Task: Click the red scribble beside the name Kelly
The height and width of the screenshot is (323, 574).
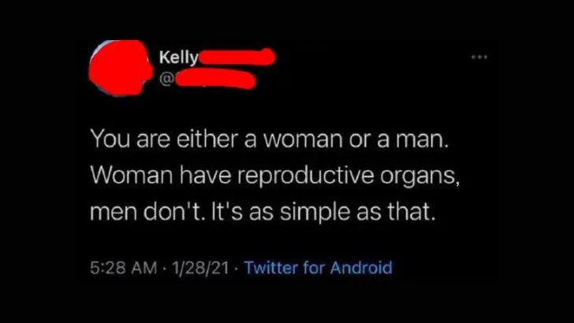Action: click(x=237, y=58)
